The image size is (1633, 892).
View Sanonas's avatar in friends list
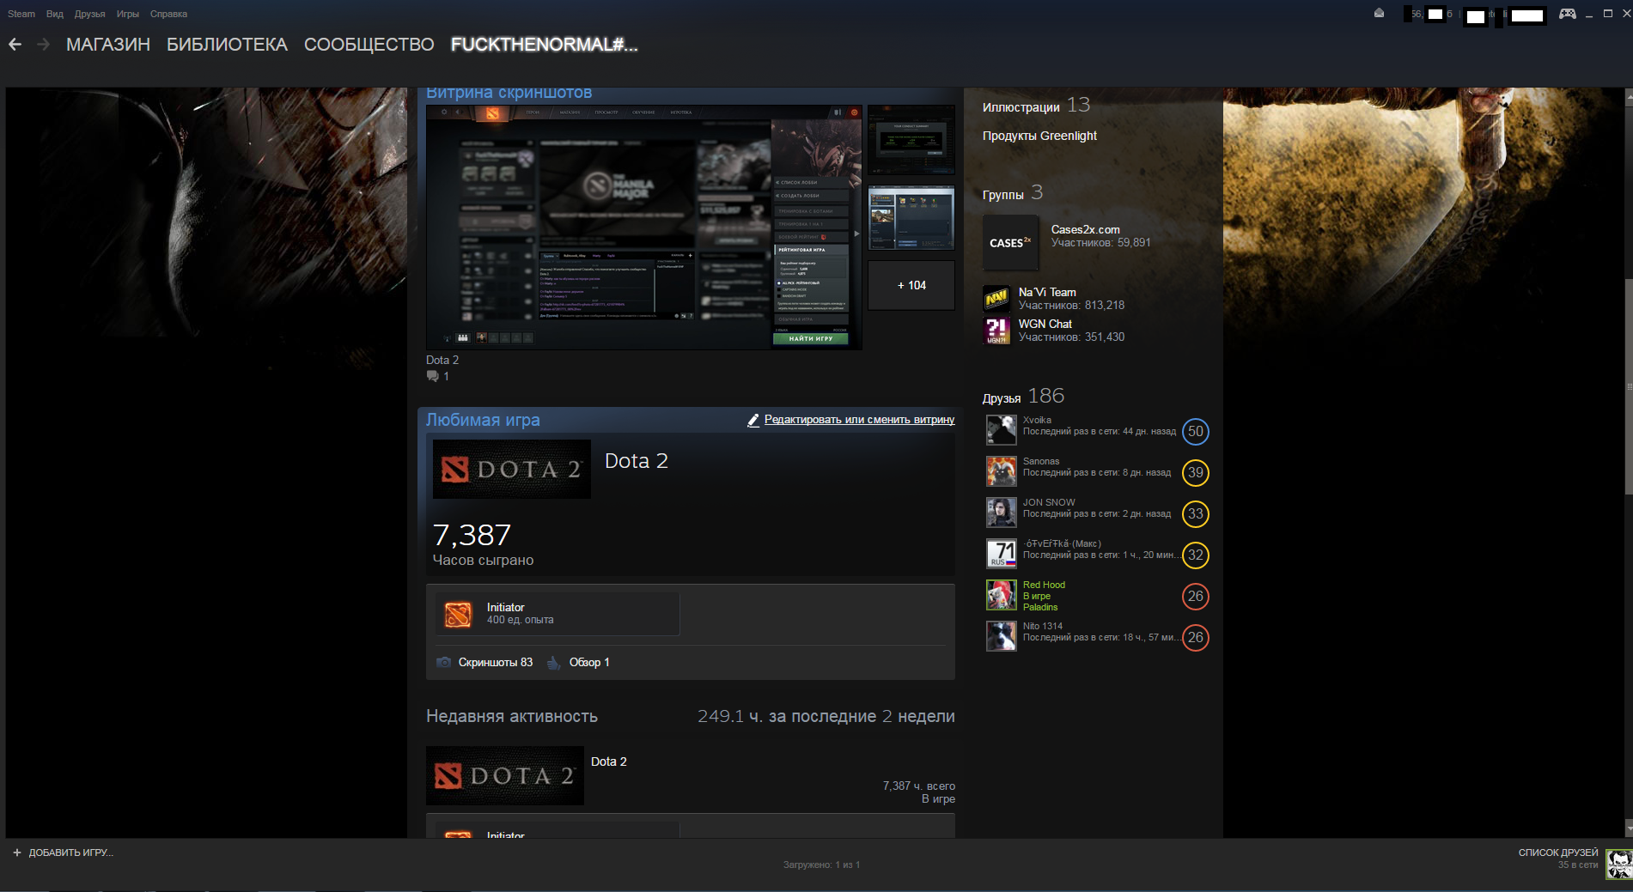(1001, 471)
